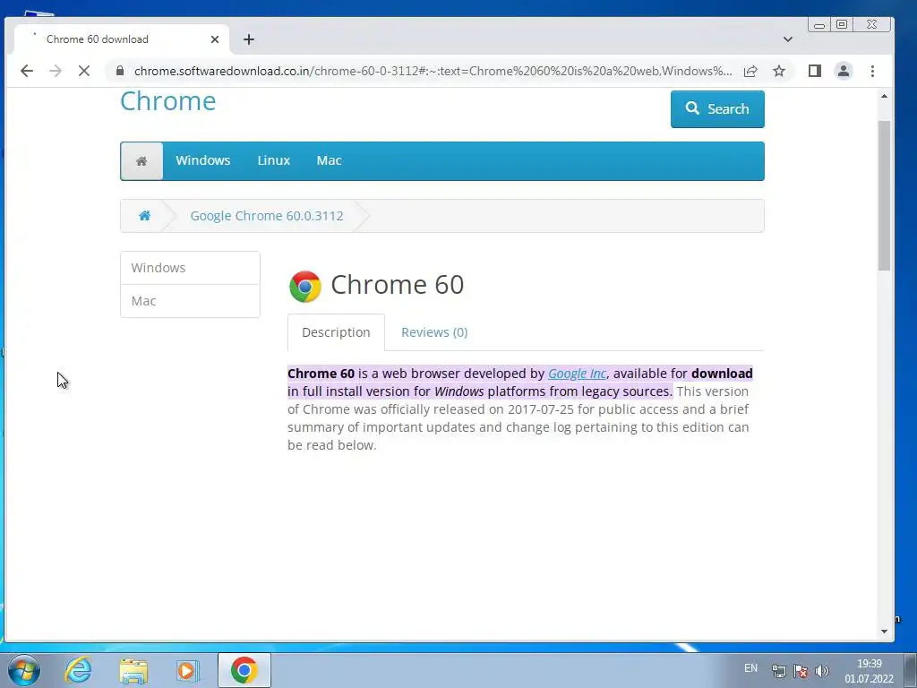Click the forward navigation arrow
917x688 pixels.
(56, 71)
